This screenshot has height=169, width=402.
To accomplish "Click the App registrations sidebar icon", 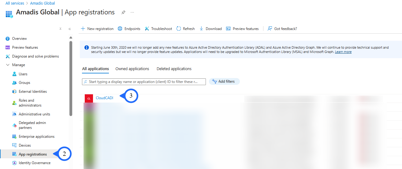I will 14,154.
